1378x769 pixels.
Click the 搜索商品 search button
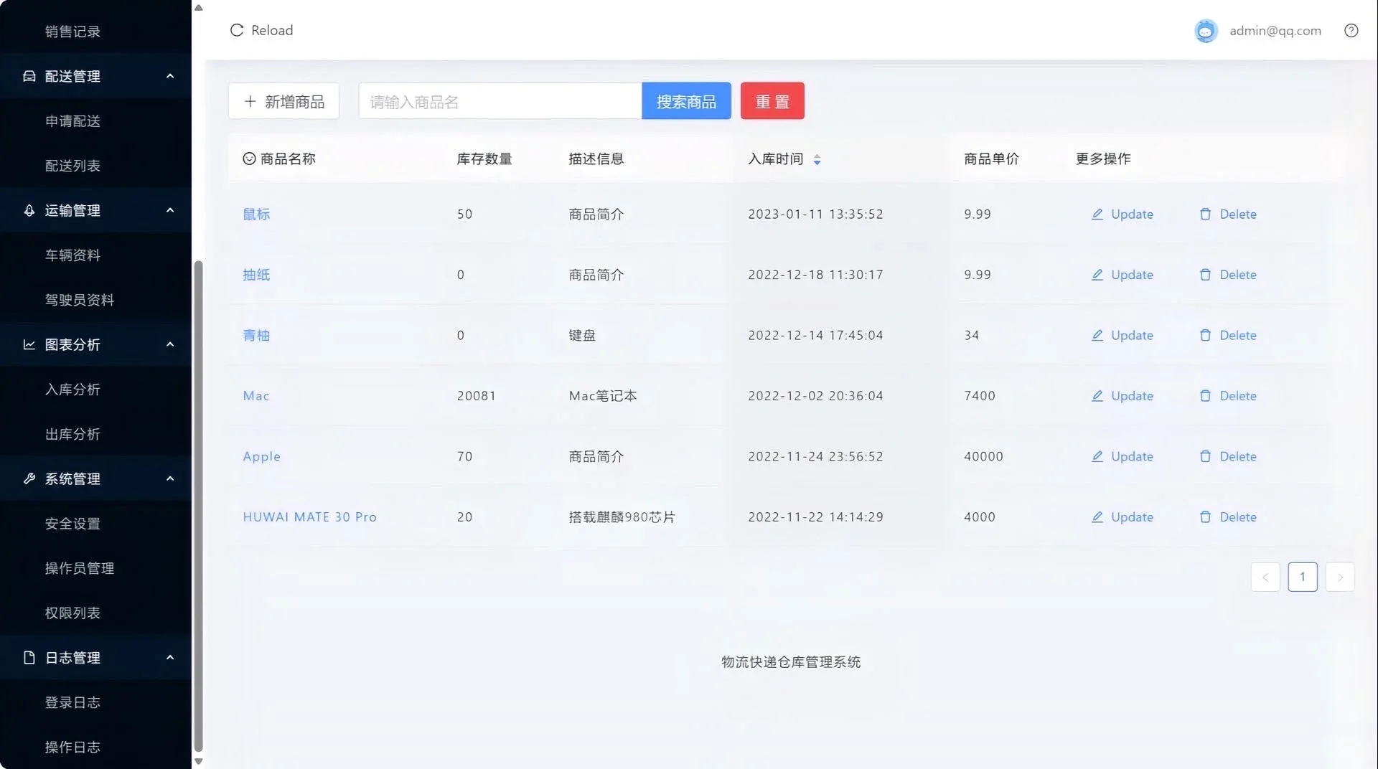pos(685,100)
